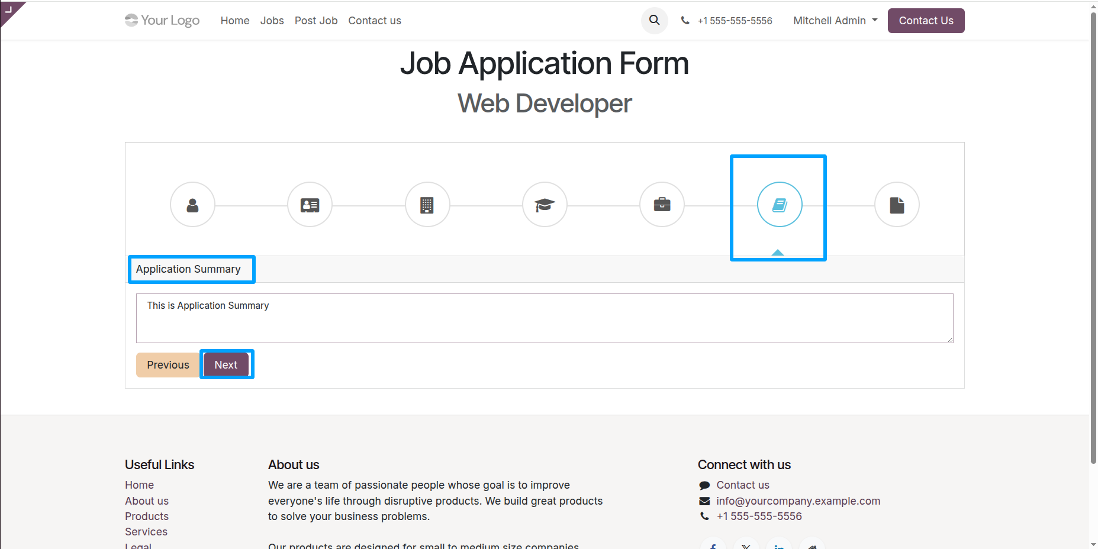
Task: Select the chat bubble icon near Contact us
Action: coord(704,485)
